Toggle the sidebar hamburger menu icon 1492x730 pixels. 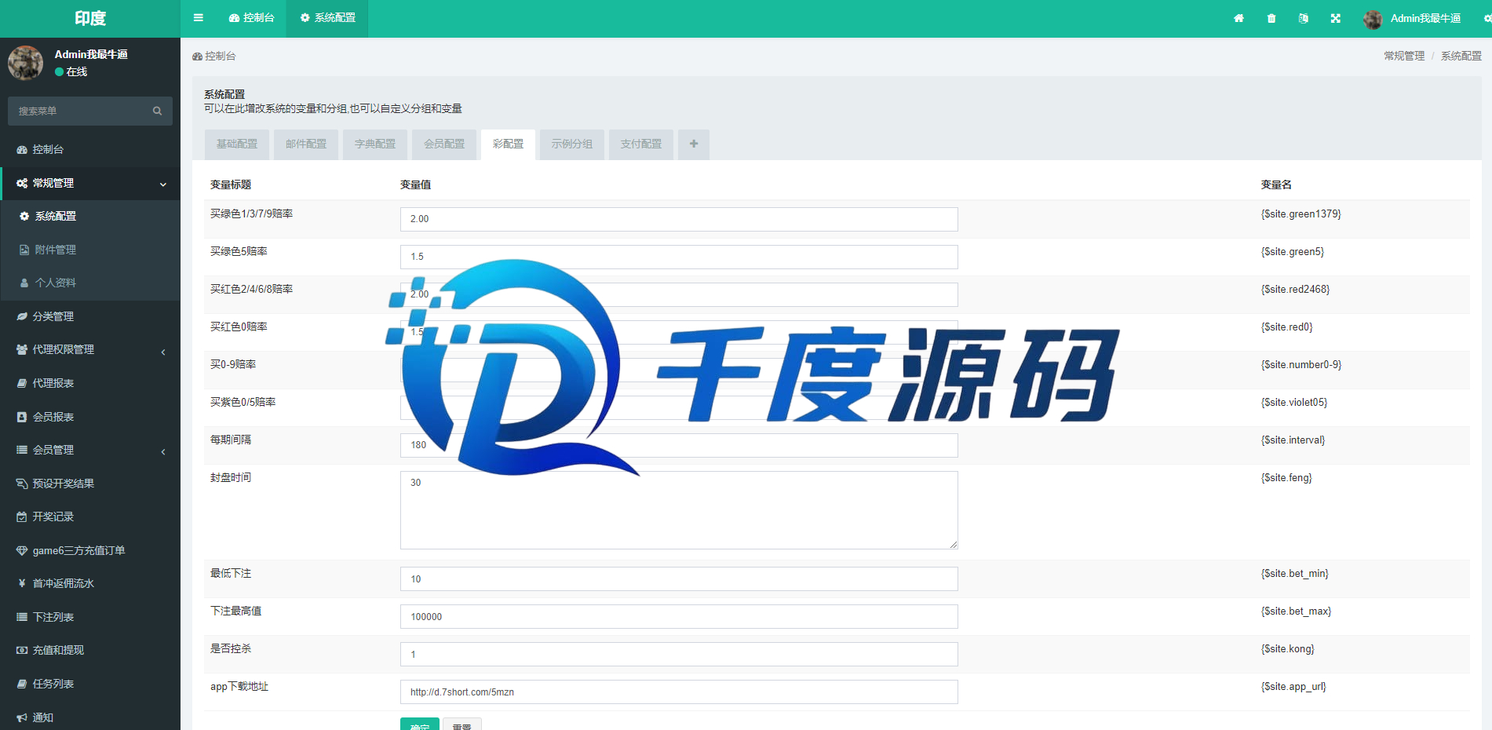(x=199, y=18)
